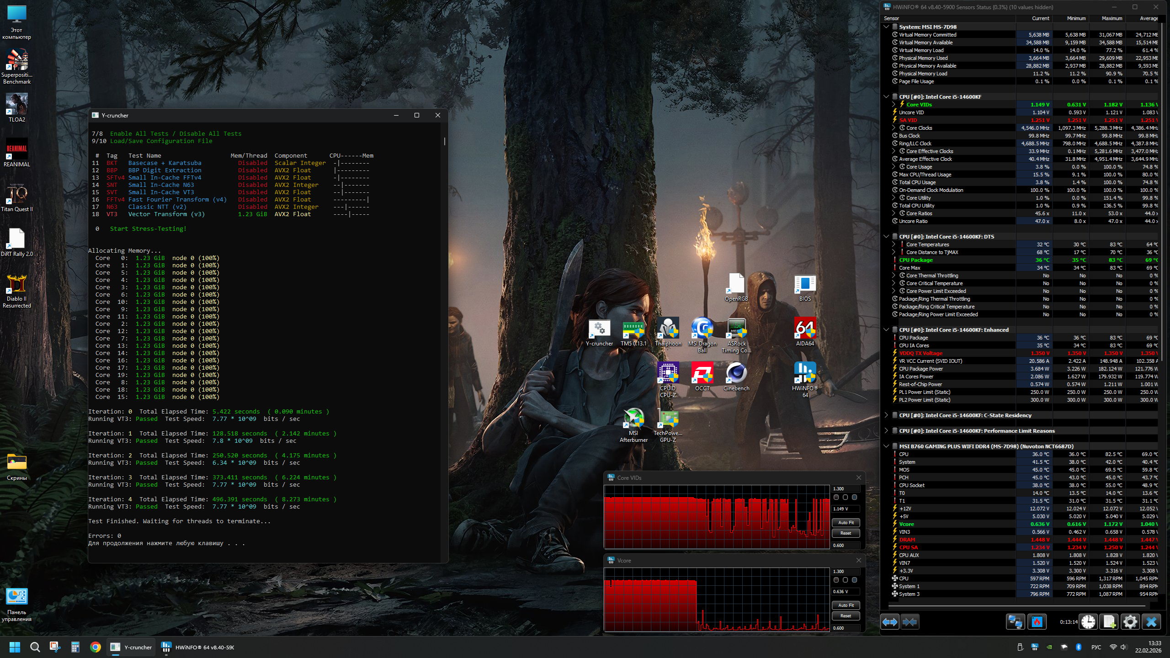Screen dimensions: 1170x658
Task: Click HWiNFO expand-all arrows toolbar icon
Action: pyautogui.click(x=890, y=622)
